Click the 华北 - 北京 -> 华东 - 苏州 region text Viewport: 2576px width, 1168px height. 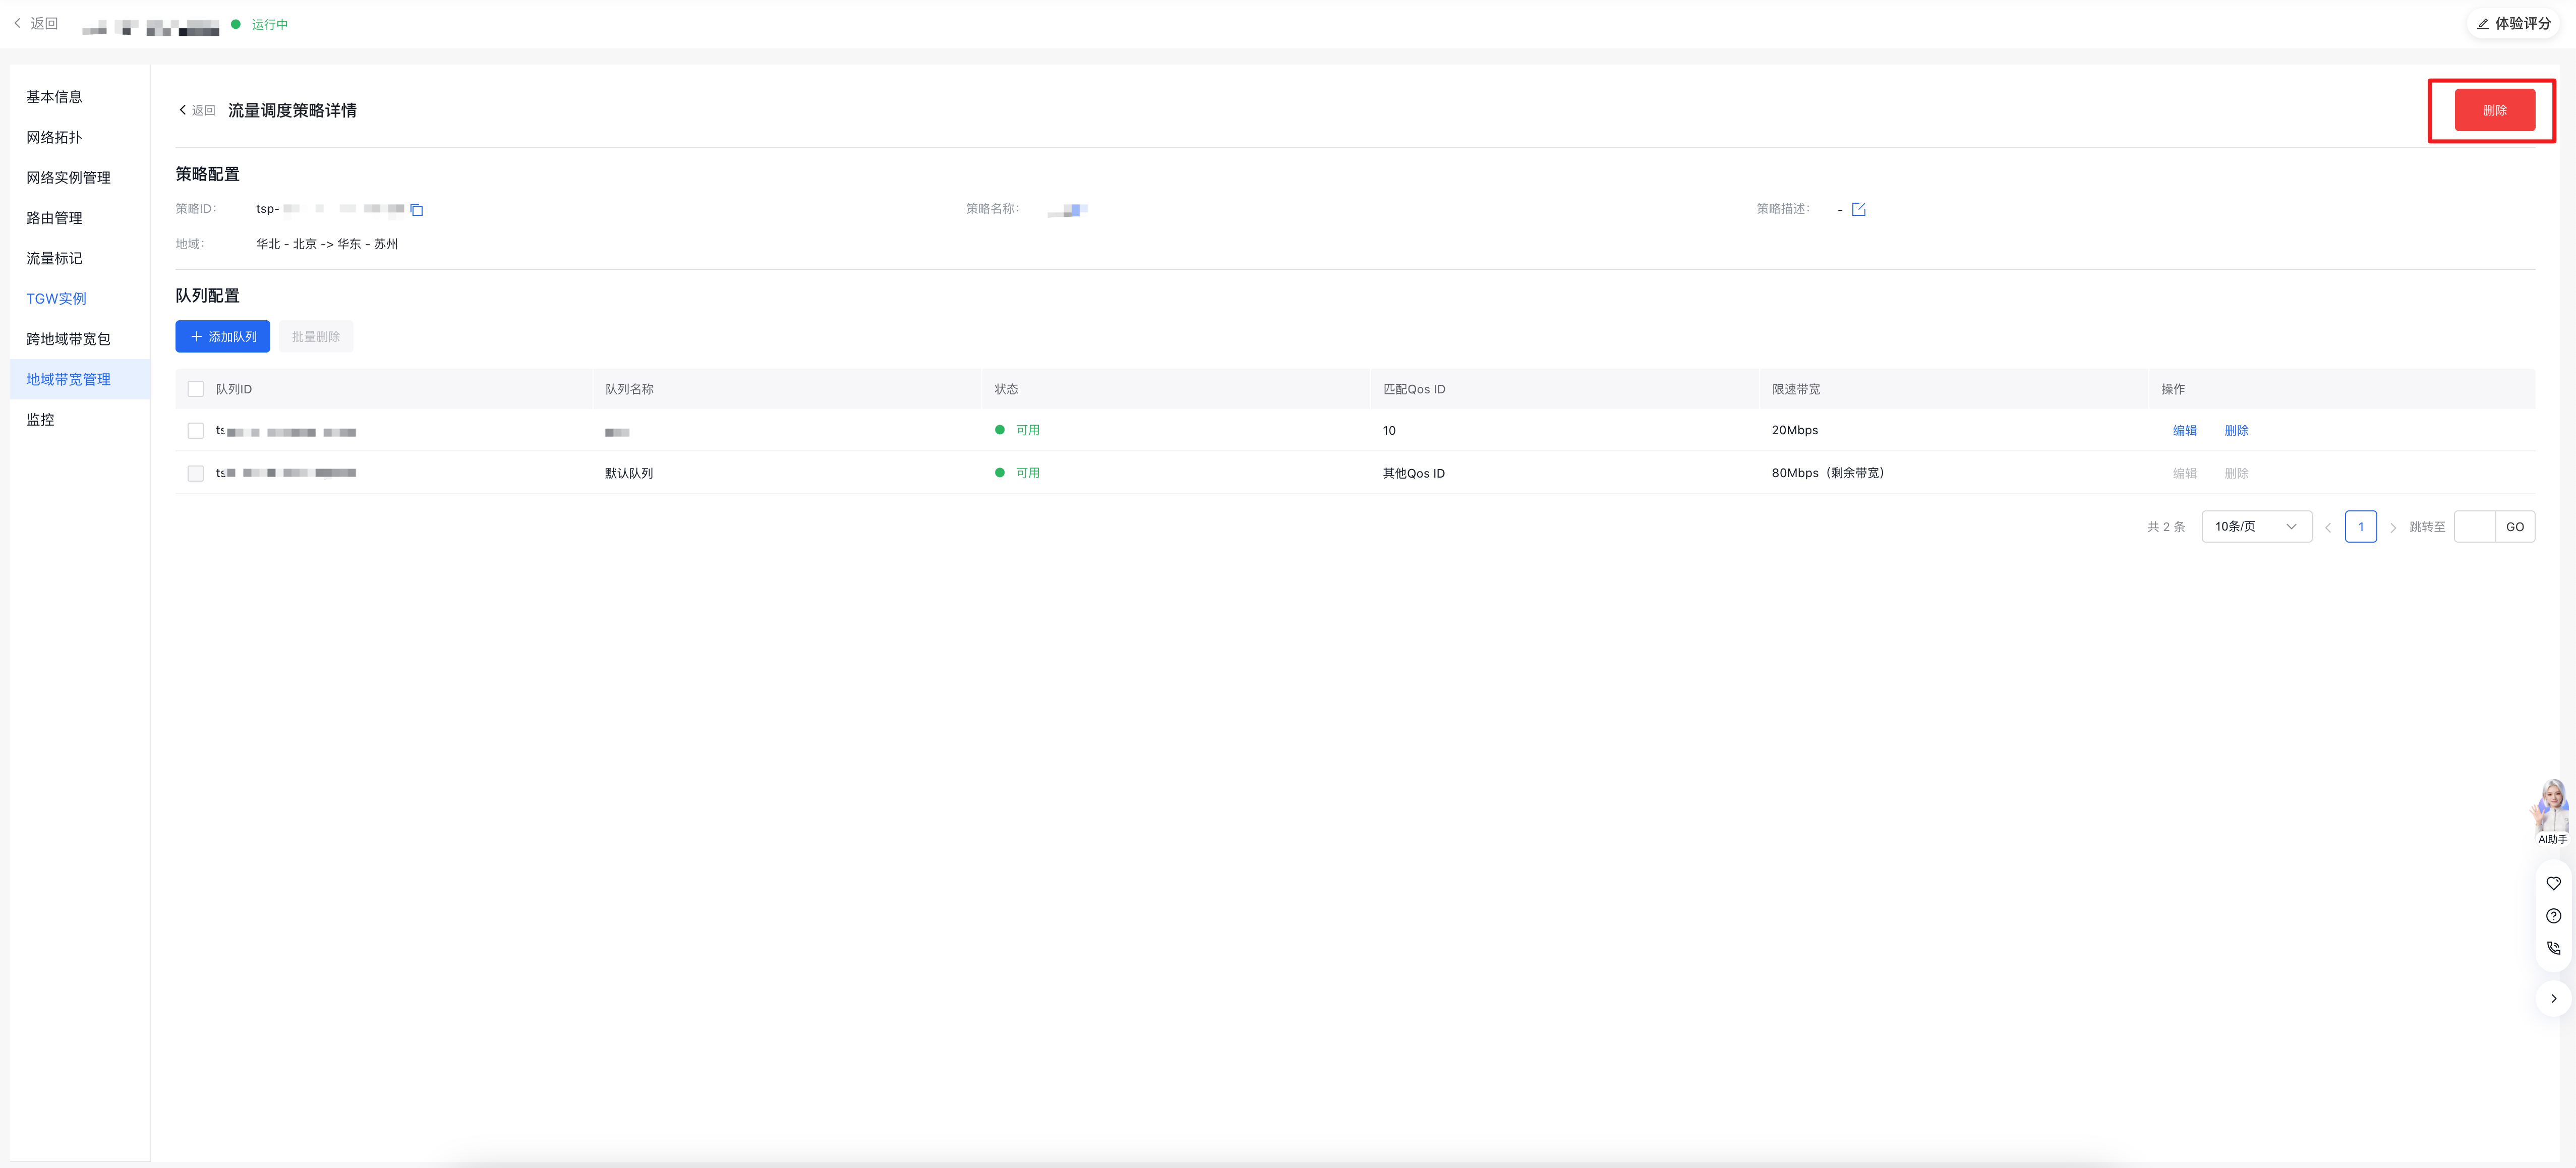[327, 244]
